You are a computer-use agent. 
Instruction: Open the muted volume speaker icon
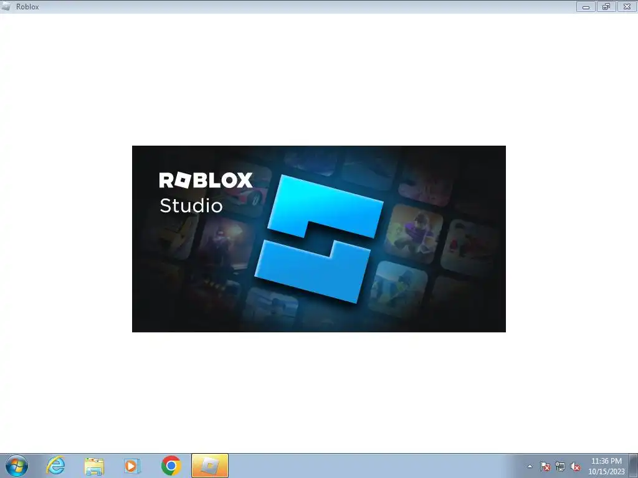tap(575, 467)
